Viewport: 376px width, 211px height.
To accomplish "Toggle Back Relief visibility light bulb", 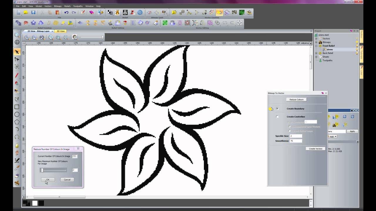I will pyautogui.click(x=357, y=53).
